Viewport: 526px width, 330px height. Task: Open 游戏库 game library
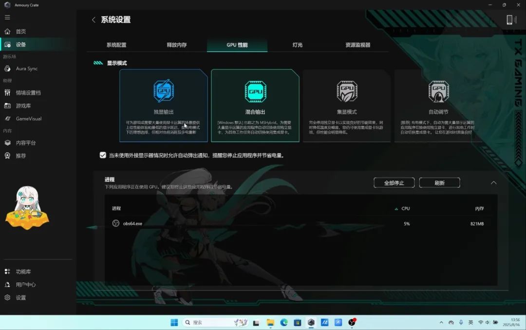pos(23,106)
